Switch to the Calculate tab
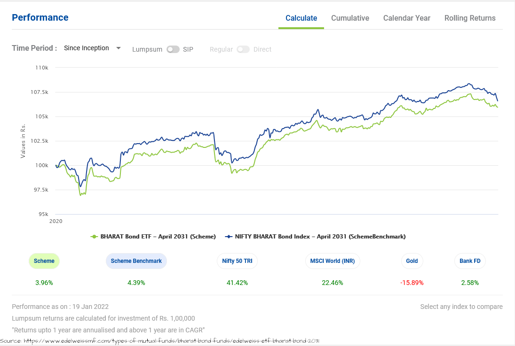 pyautogui.click(x=301, y=18)
